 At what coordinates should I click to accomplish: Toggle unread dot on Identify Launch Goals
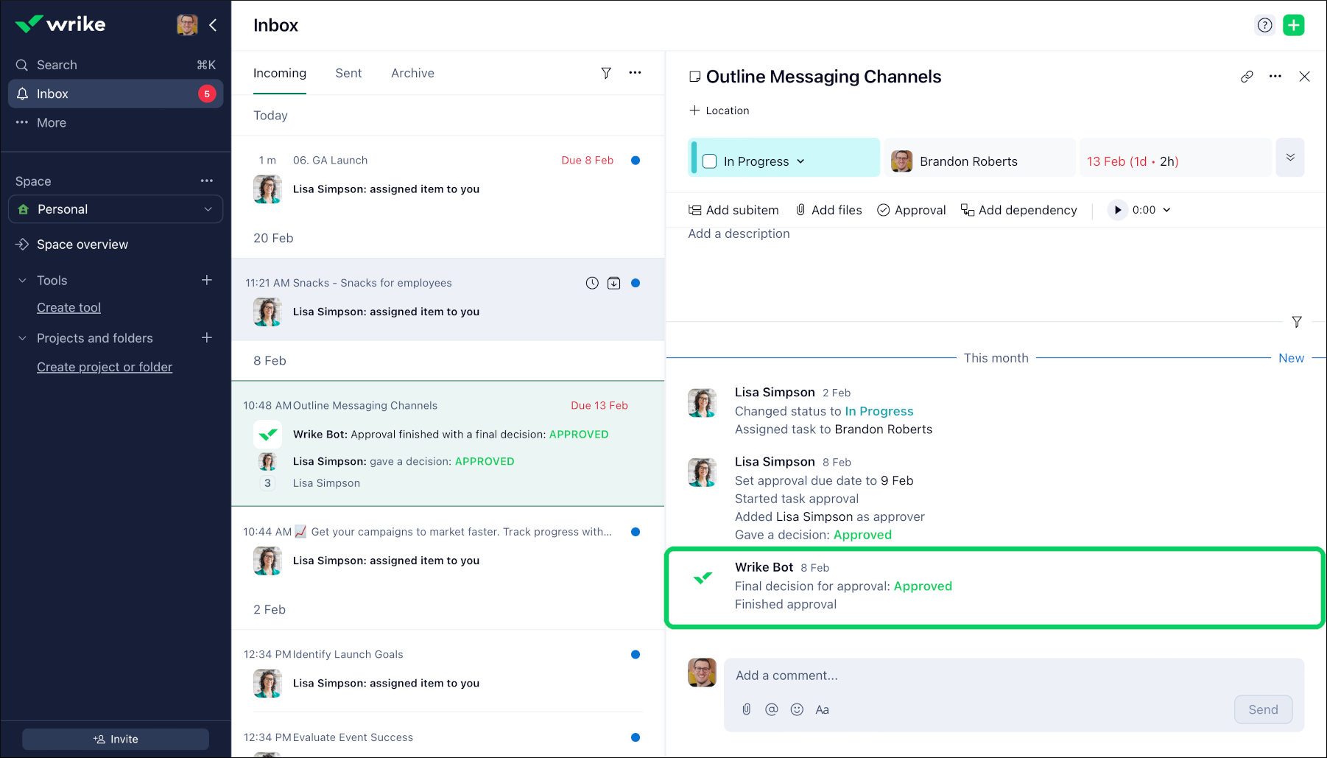[636, 654]
